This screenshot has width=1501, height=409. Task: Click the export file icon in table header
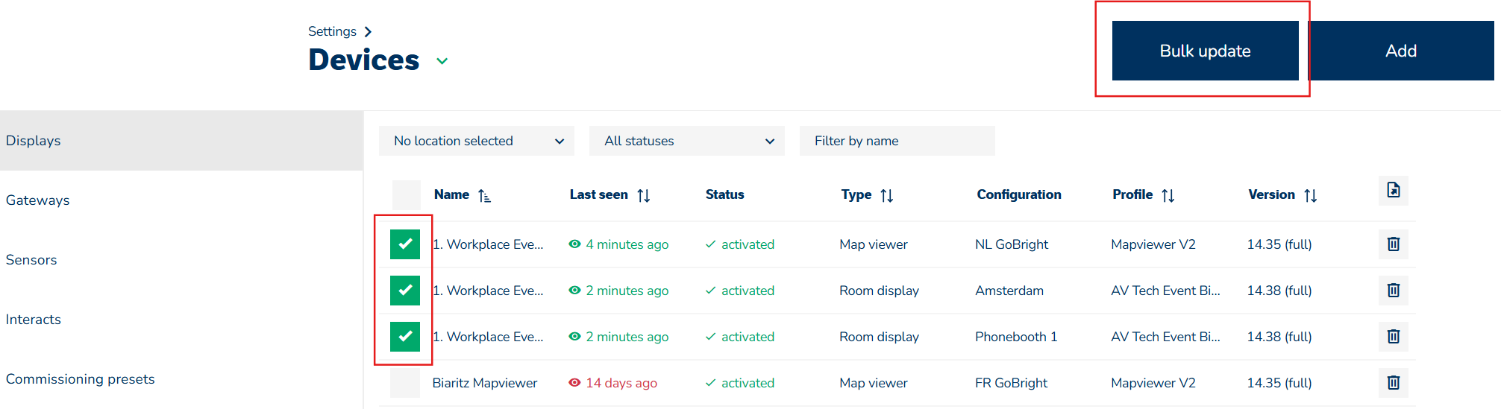(1393, 191)
